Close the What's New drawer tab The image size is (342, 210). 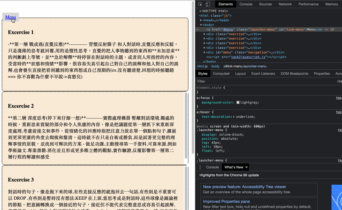(246, 167)
